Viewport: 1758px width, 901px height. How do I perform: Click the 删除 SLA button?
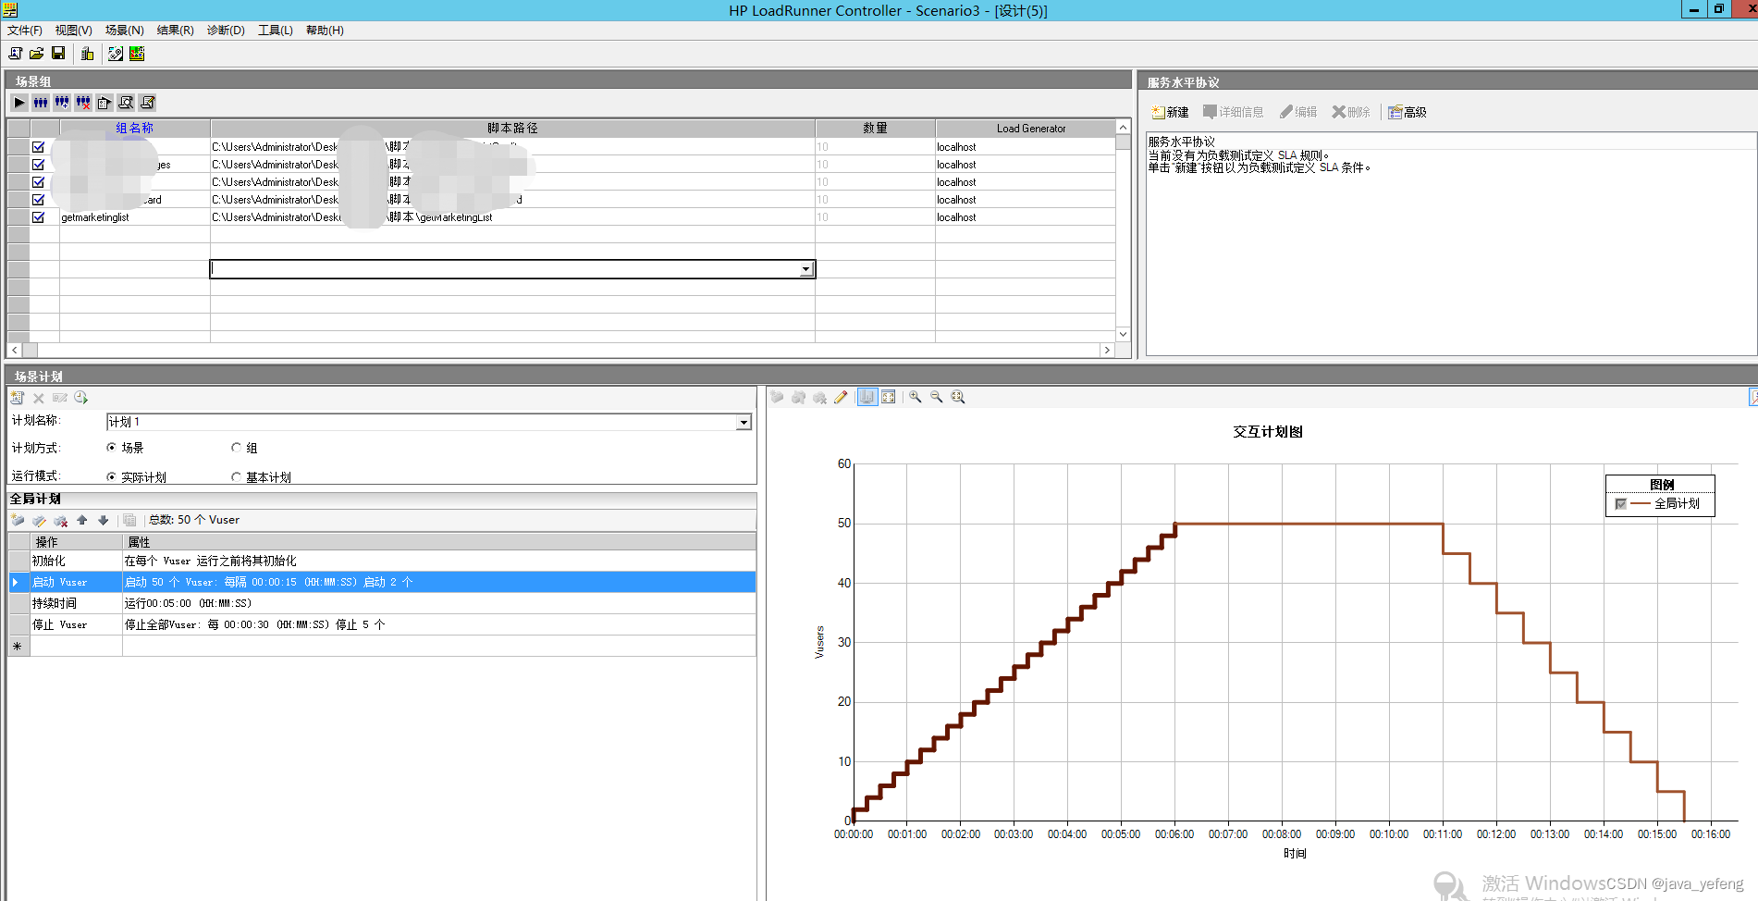pos(1351,112)
